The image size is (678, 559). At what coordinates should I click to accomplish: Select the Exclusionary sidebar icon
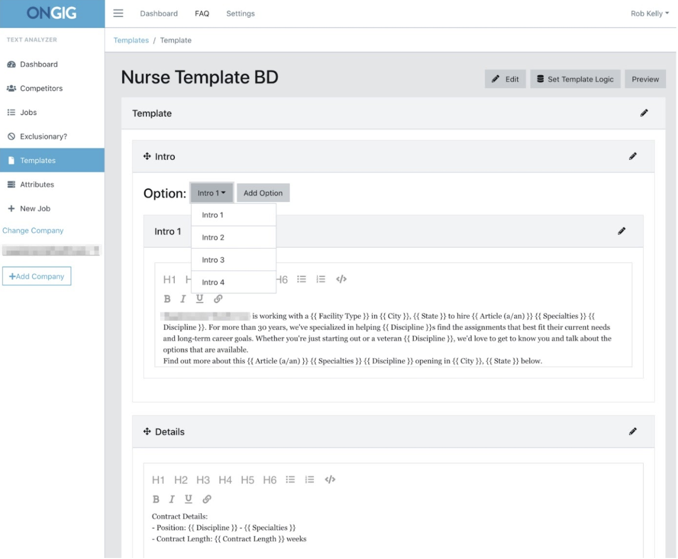(10, 136)
